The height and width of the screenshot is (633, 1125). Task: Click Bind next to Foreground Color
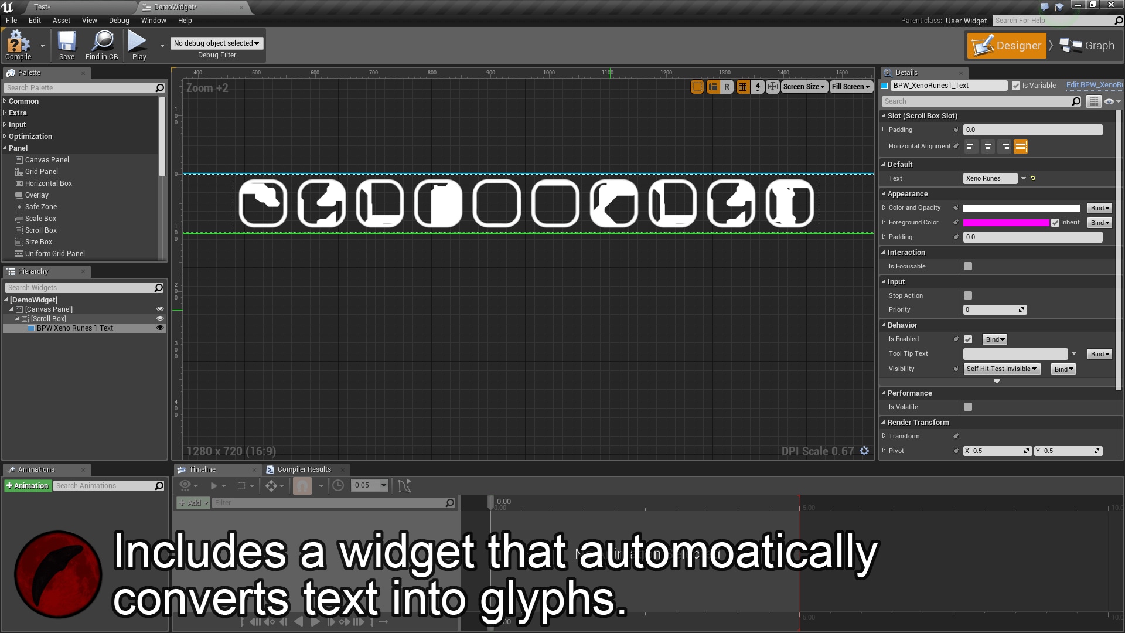[x=1099, y=223]
